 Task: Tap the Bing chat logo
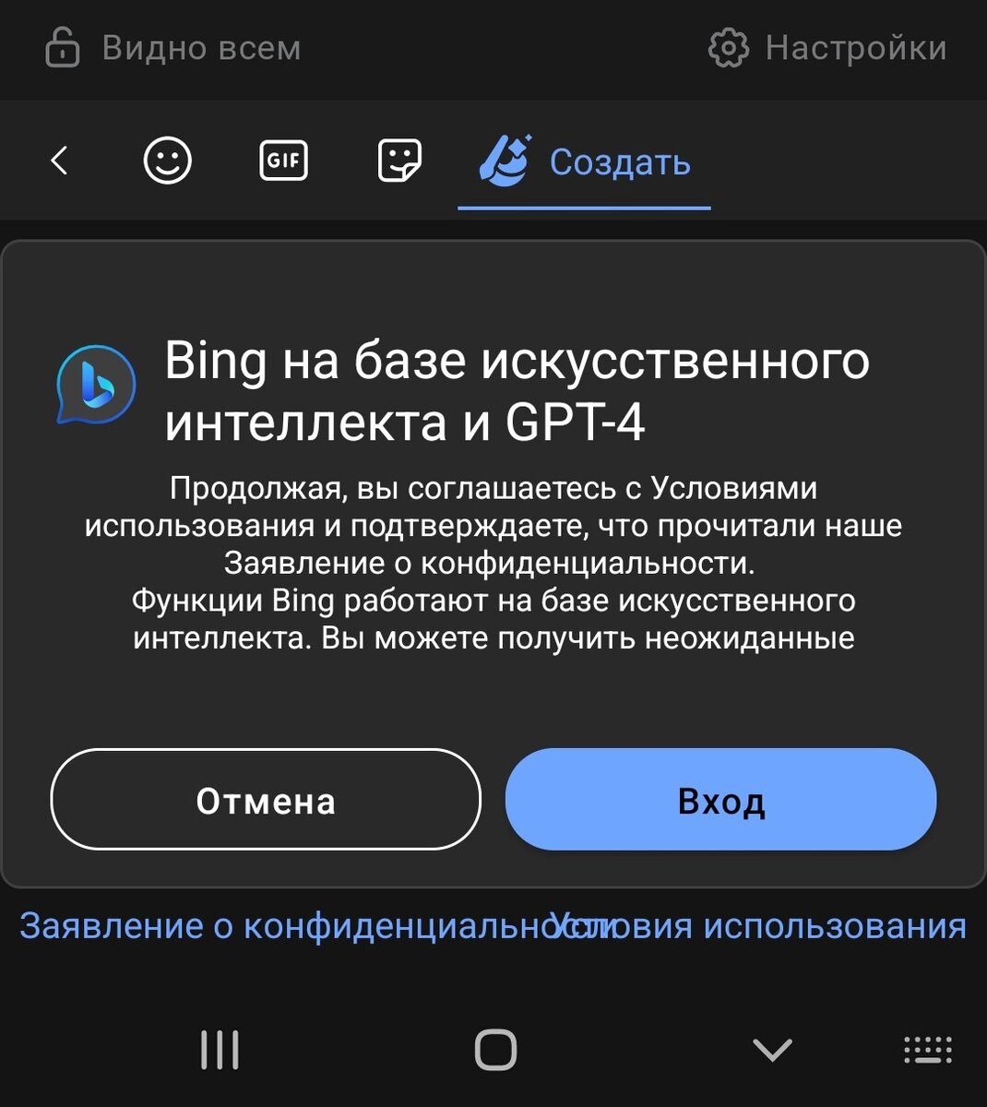[x=96, y=385]
